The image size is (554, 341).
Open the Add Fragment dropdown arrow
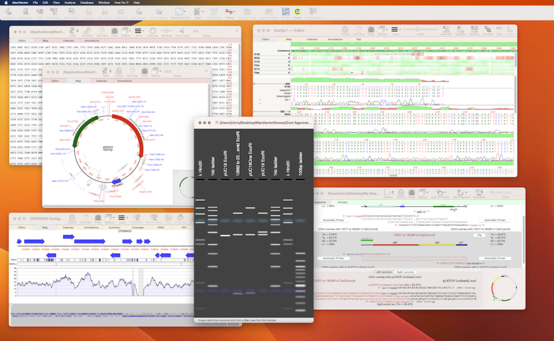pos(466,193)
